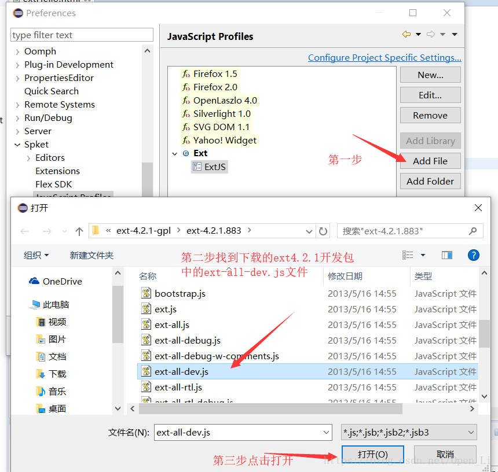Select the ExtJS library item
This screenshot has width=498, height=472.
(x=210, y=167)
